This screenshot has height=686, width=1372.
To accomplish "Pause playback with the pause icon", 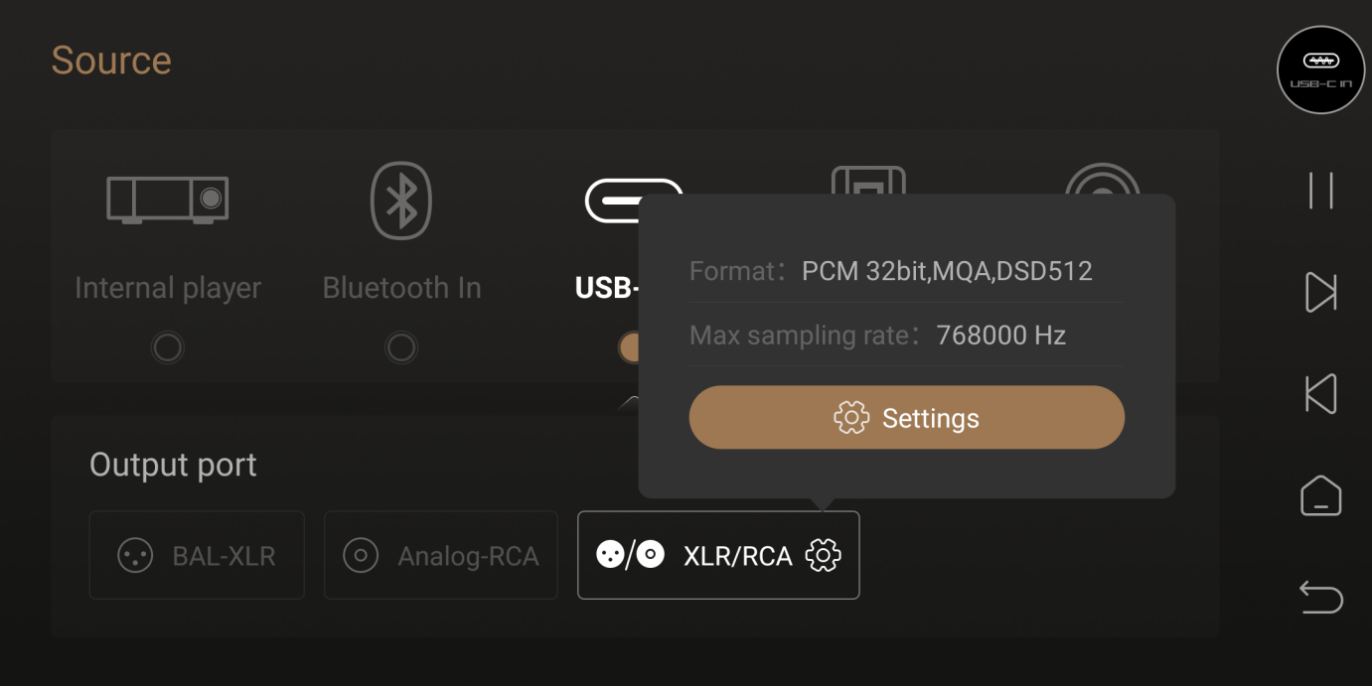I will click(x=1320, y=191).
